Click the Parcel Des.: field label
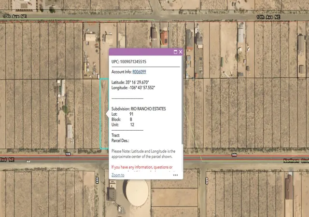This screenshot has height=217, width=309. 120,141
